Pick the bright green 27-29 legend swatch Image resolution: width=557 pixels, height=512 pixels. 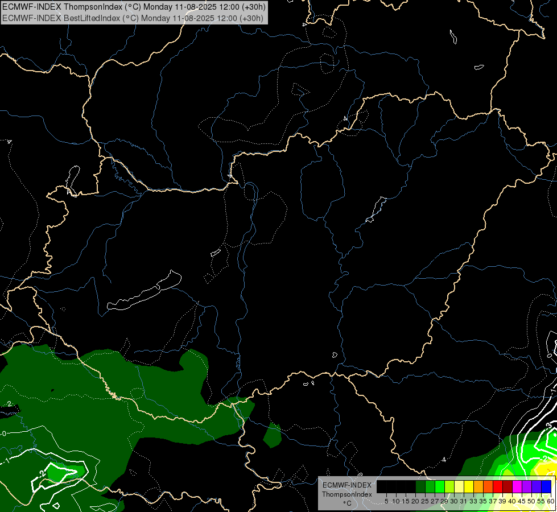440,486
